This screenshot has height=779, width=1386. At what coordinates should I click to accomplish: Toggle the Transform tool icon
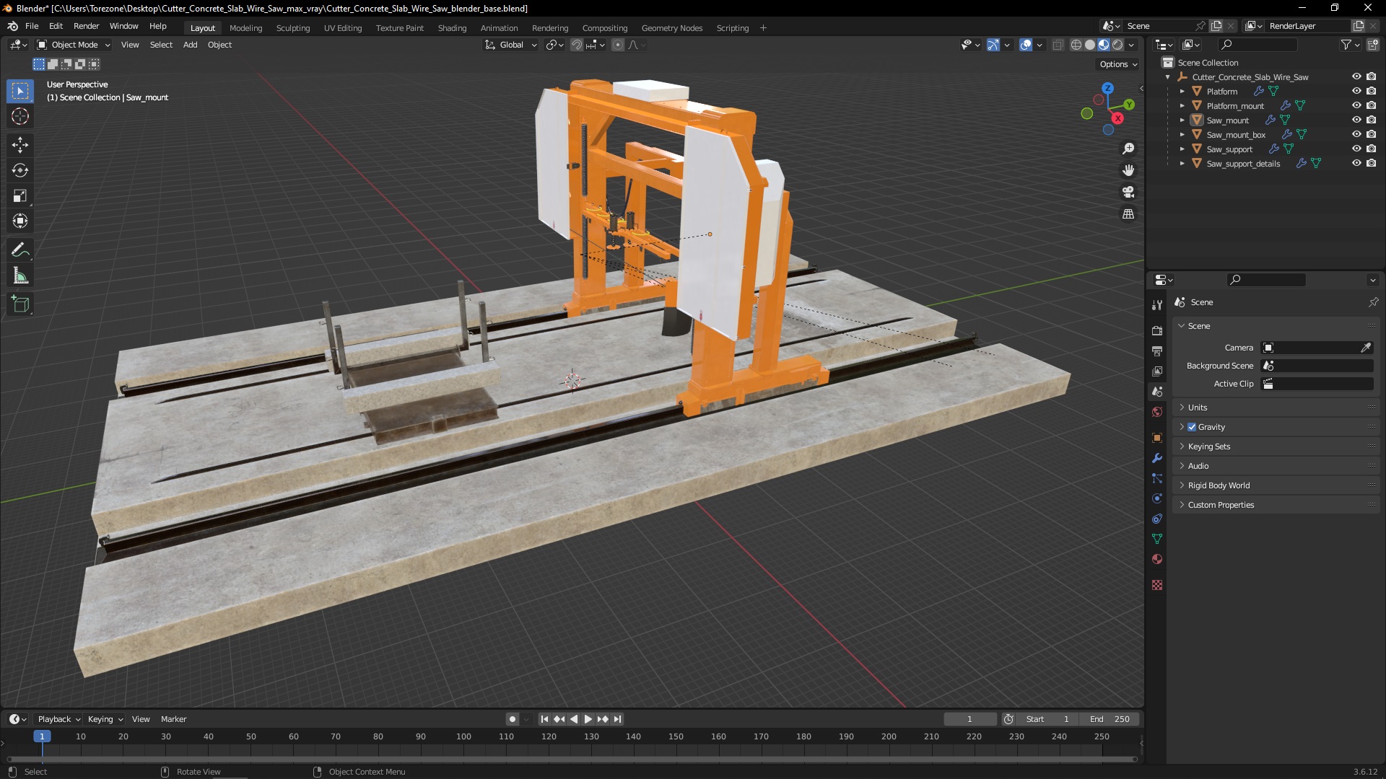coord(21,221)
